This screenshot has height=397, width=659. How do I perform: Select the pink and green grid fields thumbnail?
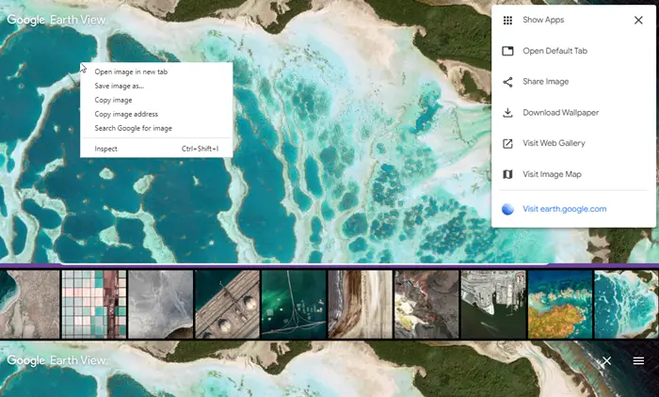pyautogui.click(x=94, y=304)
